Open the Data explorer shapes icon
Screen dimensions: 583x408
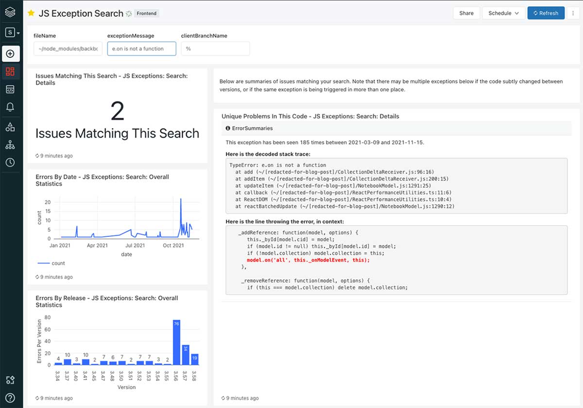pyautogui.click(x=10, y=127)
